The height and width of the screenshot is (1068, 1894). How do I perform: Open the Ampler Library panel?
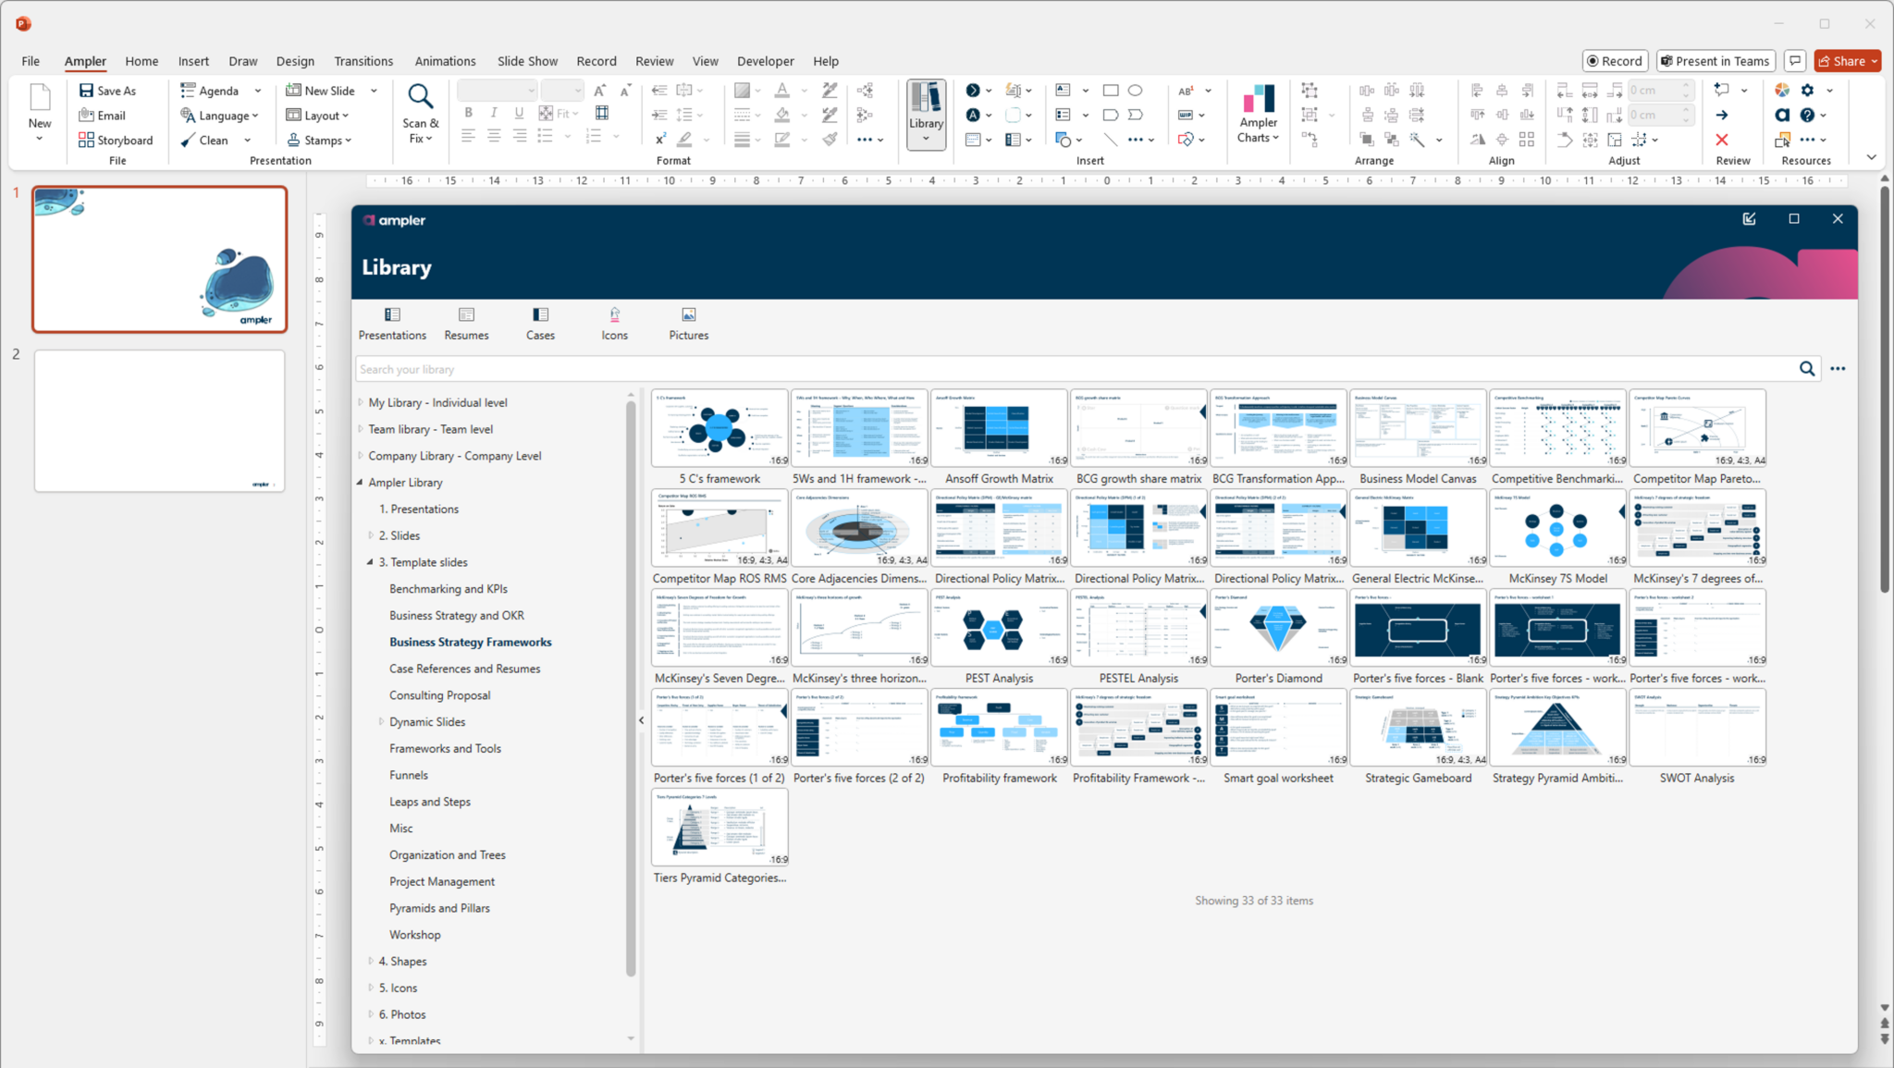point(925,113)
